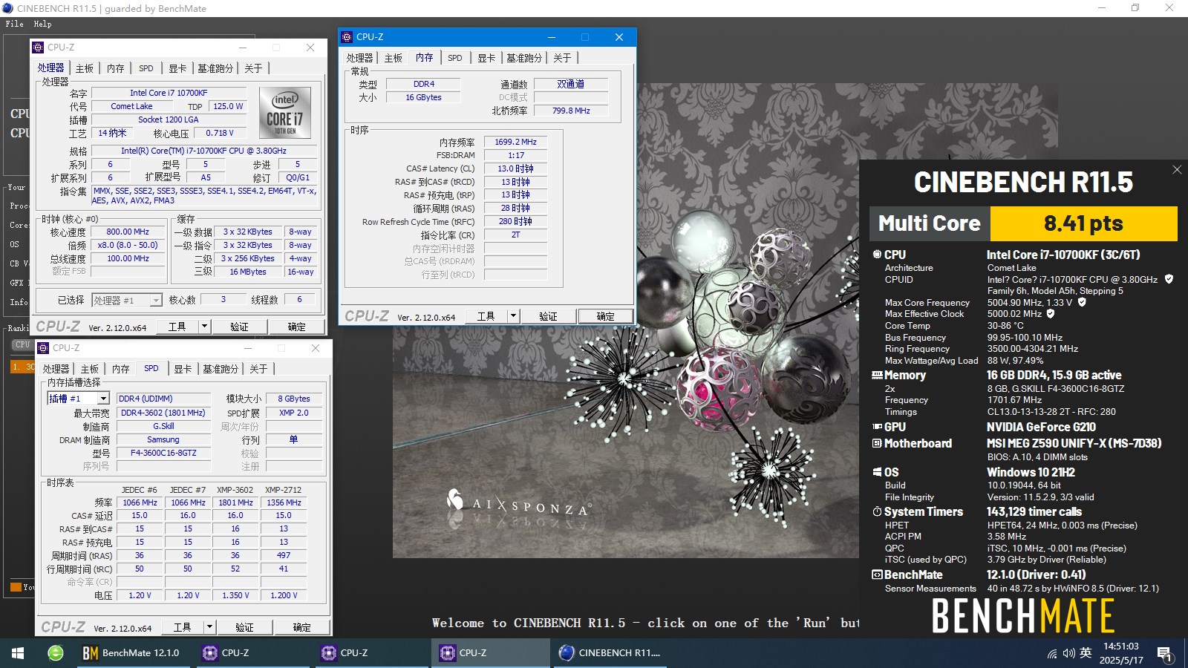Open the 插槽 #1 memory slot dropdown

point(78,399)
